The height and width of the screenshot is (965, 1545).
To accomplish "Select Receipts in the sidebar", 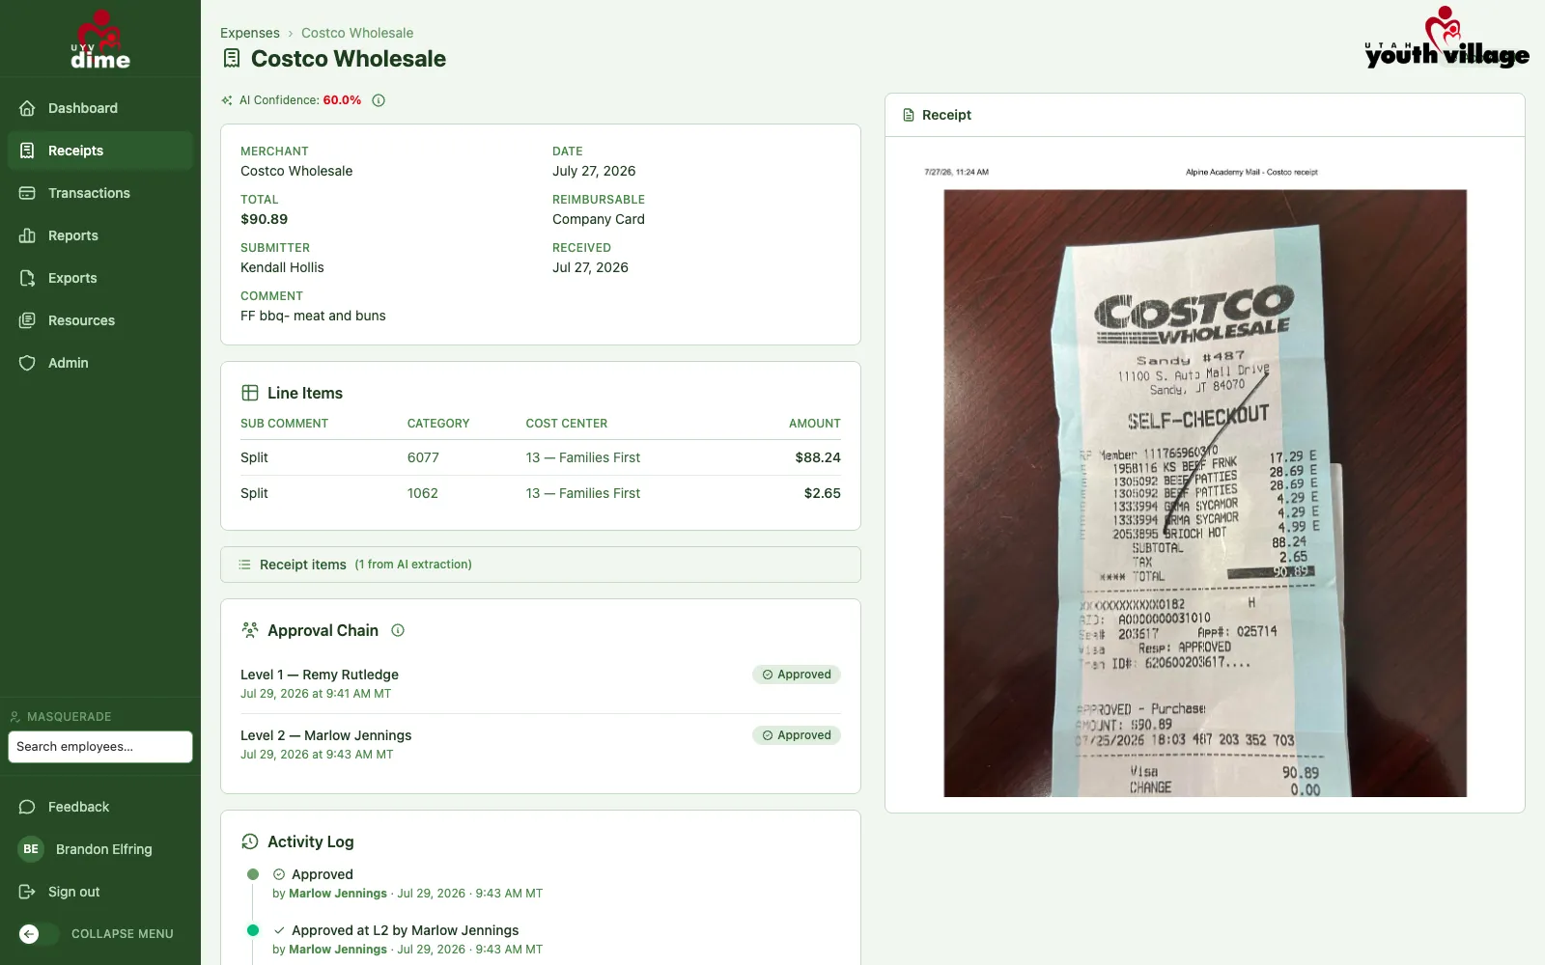I will coord(100,151).
